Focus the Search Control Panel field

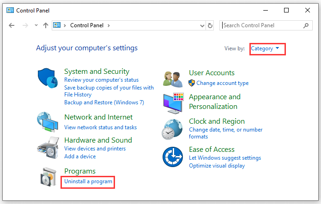click(x=266, y=25)
